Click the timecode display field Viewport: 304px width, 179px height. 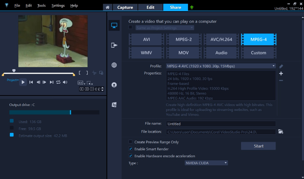click(x=90, y=89)
